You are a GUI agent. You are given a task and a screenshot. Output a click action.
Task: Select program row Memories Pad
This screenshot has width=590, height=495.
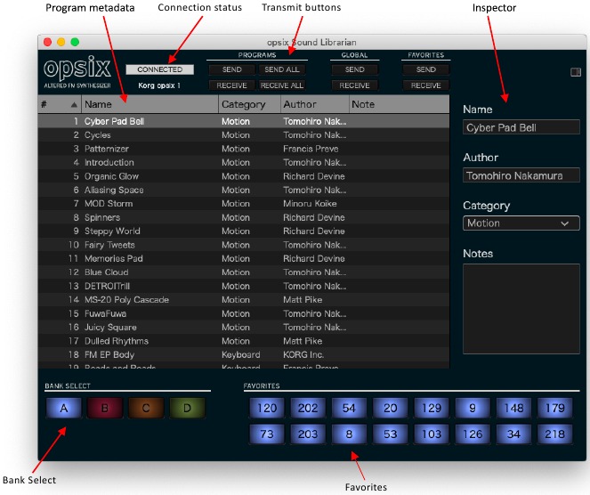pos(244,258)
